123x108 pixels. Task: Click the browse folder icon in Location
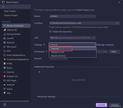[118, 23]
